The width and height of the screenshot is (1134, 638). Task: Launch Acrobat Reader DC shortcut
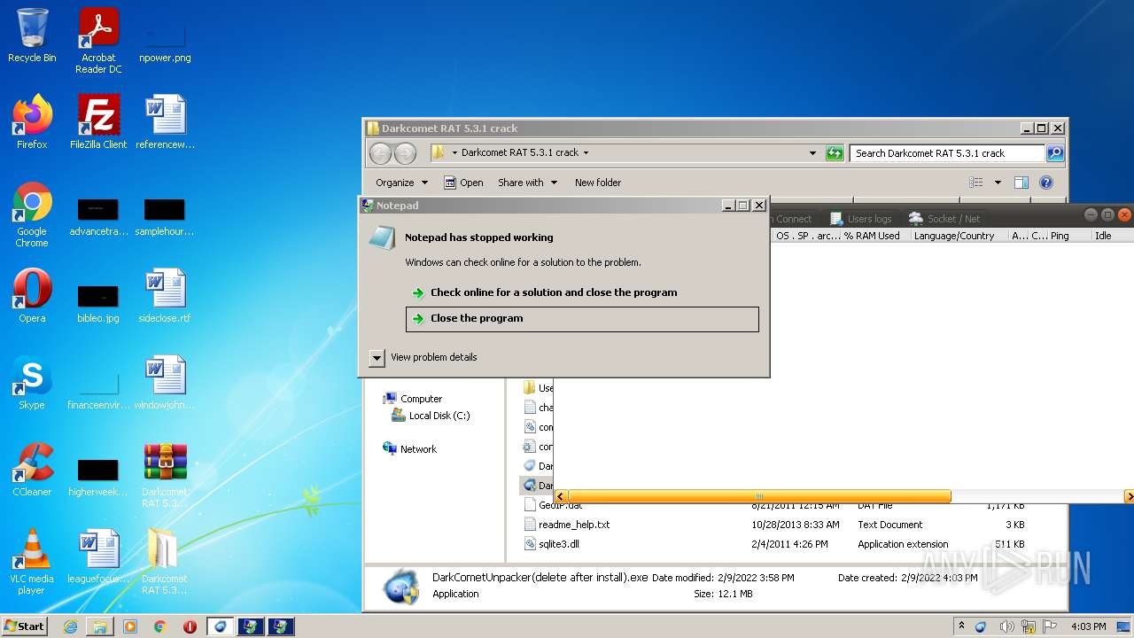pos(98,40)
